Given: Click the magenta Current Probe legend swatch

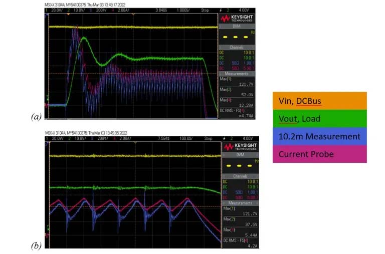Looking at the screenshot, I should pyautogui.click(x=319, y=154).
